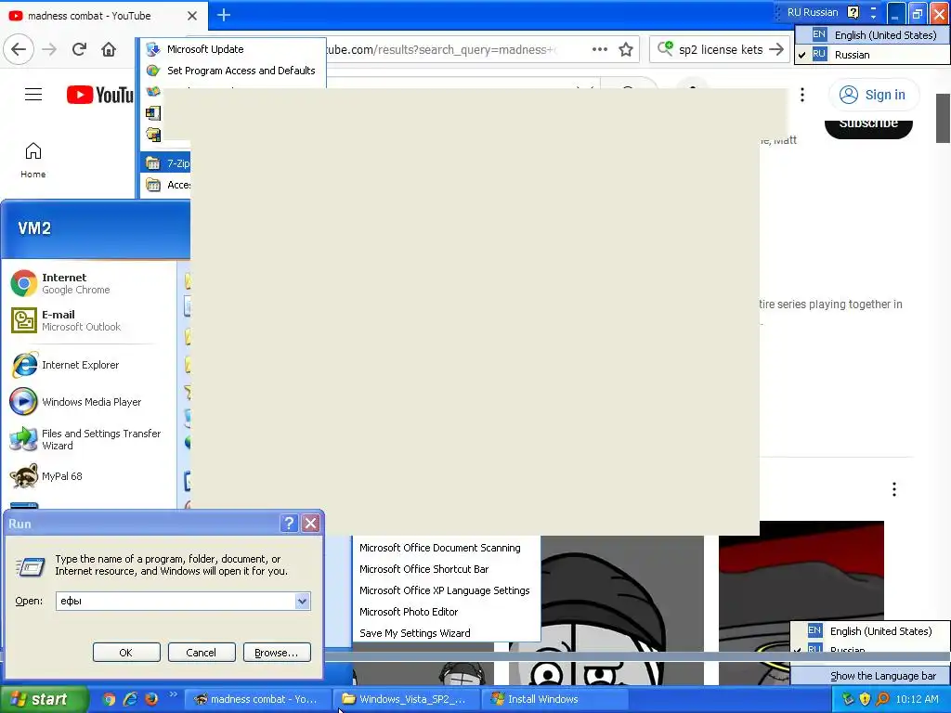Click the sp2 license kets search box
The height and width of the screenshot is (713, 951).
pyautogui.click(x=721, y=49)
